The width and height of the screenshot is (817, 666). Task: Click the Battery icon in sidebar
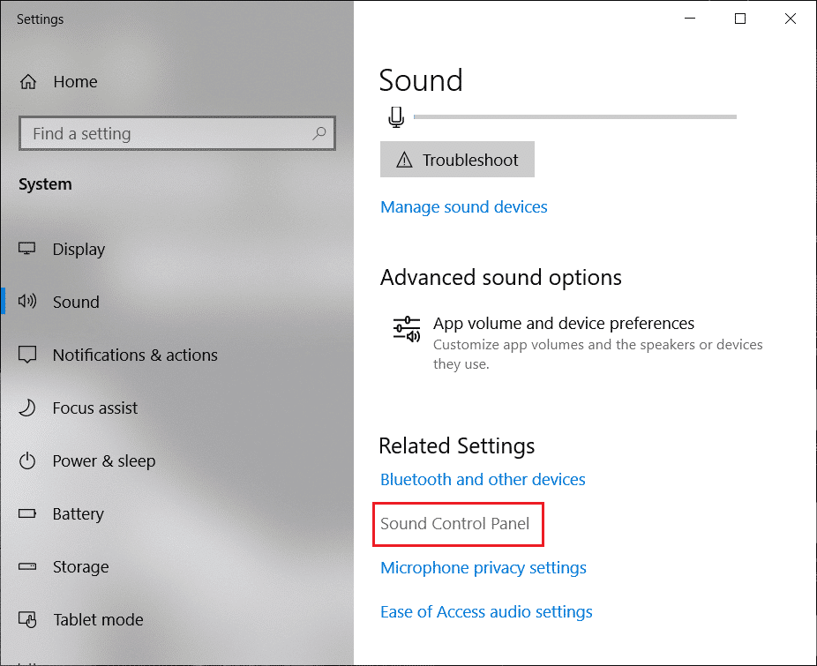pyautogui.click(x=27, y=513)
